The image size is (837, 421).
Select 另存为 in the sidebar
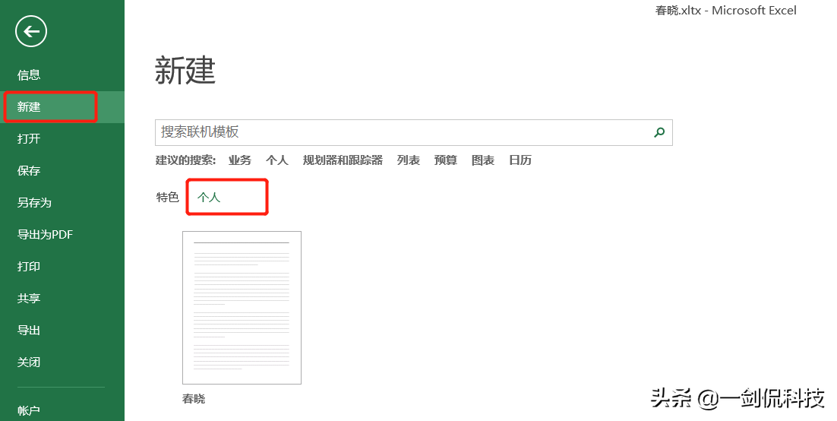coord(34,203)
